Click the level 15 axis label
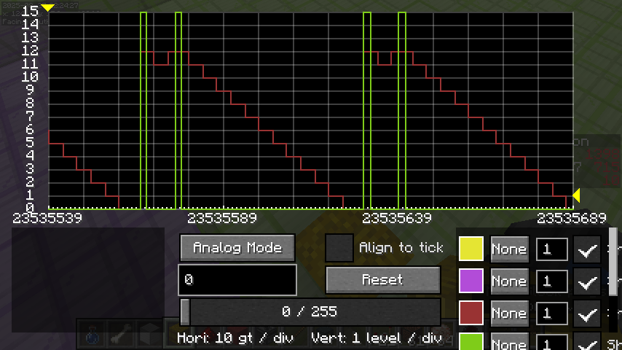This screenshot has height=350, width=622. (30, 11)
